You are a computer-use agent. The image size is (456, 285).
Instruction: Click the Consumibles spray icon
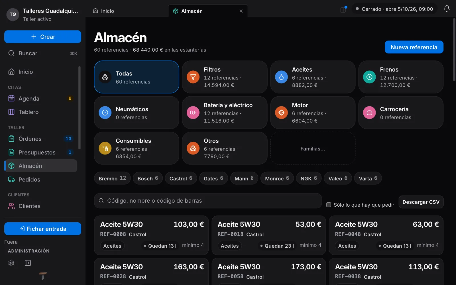point(105,148)
